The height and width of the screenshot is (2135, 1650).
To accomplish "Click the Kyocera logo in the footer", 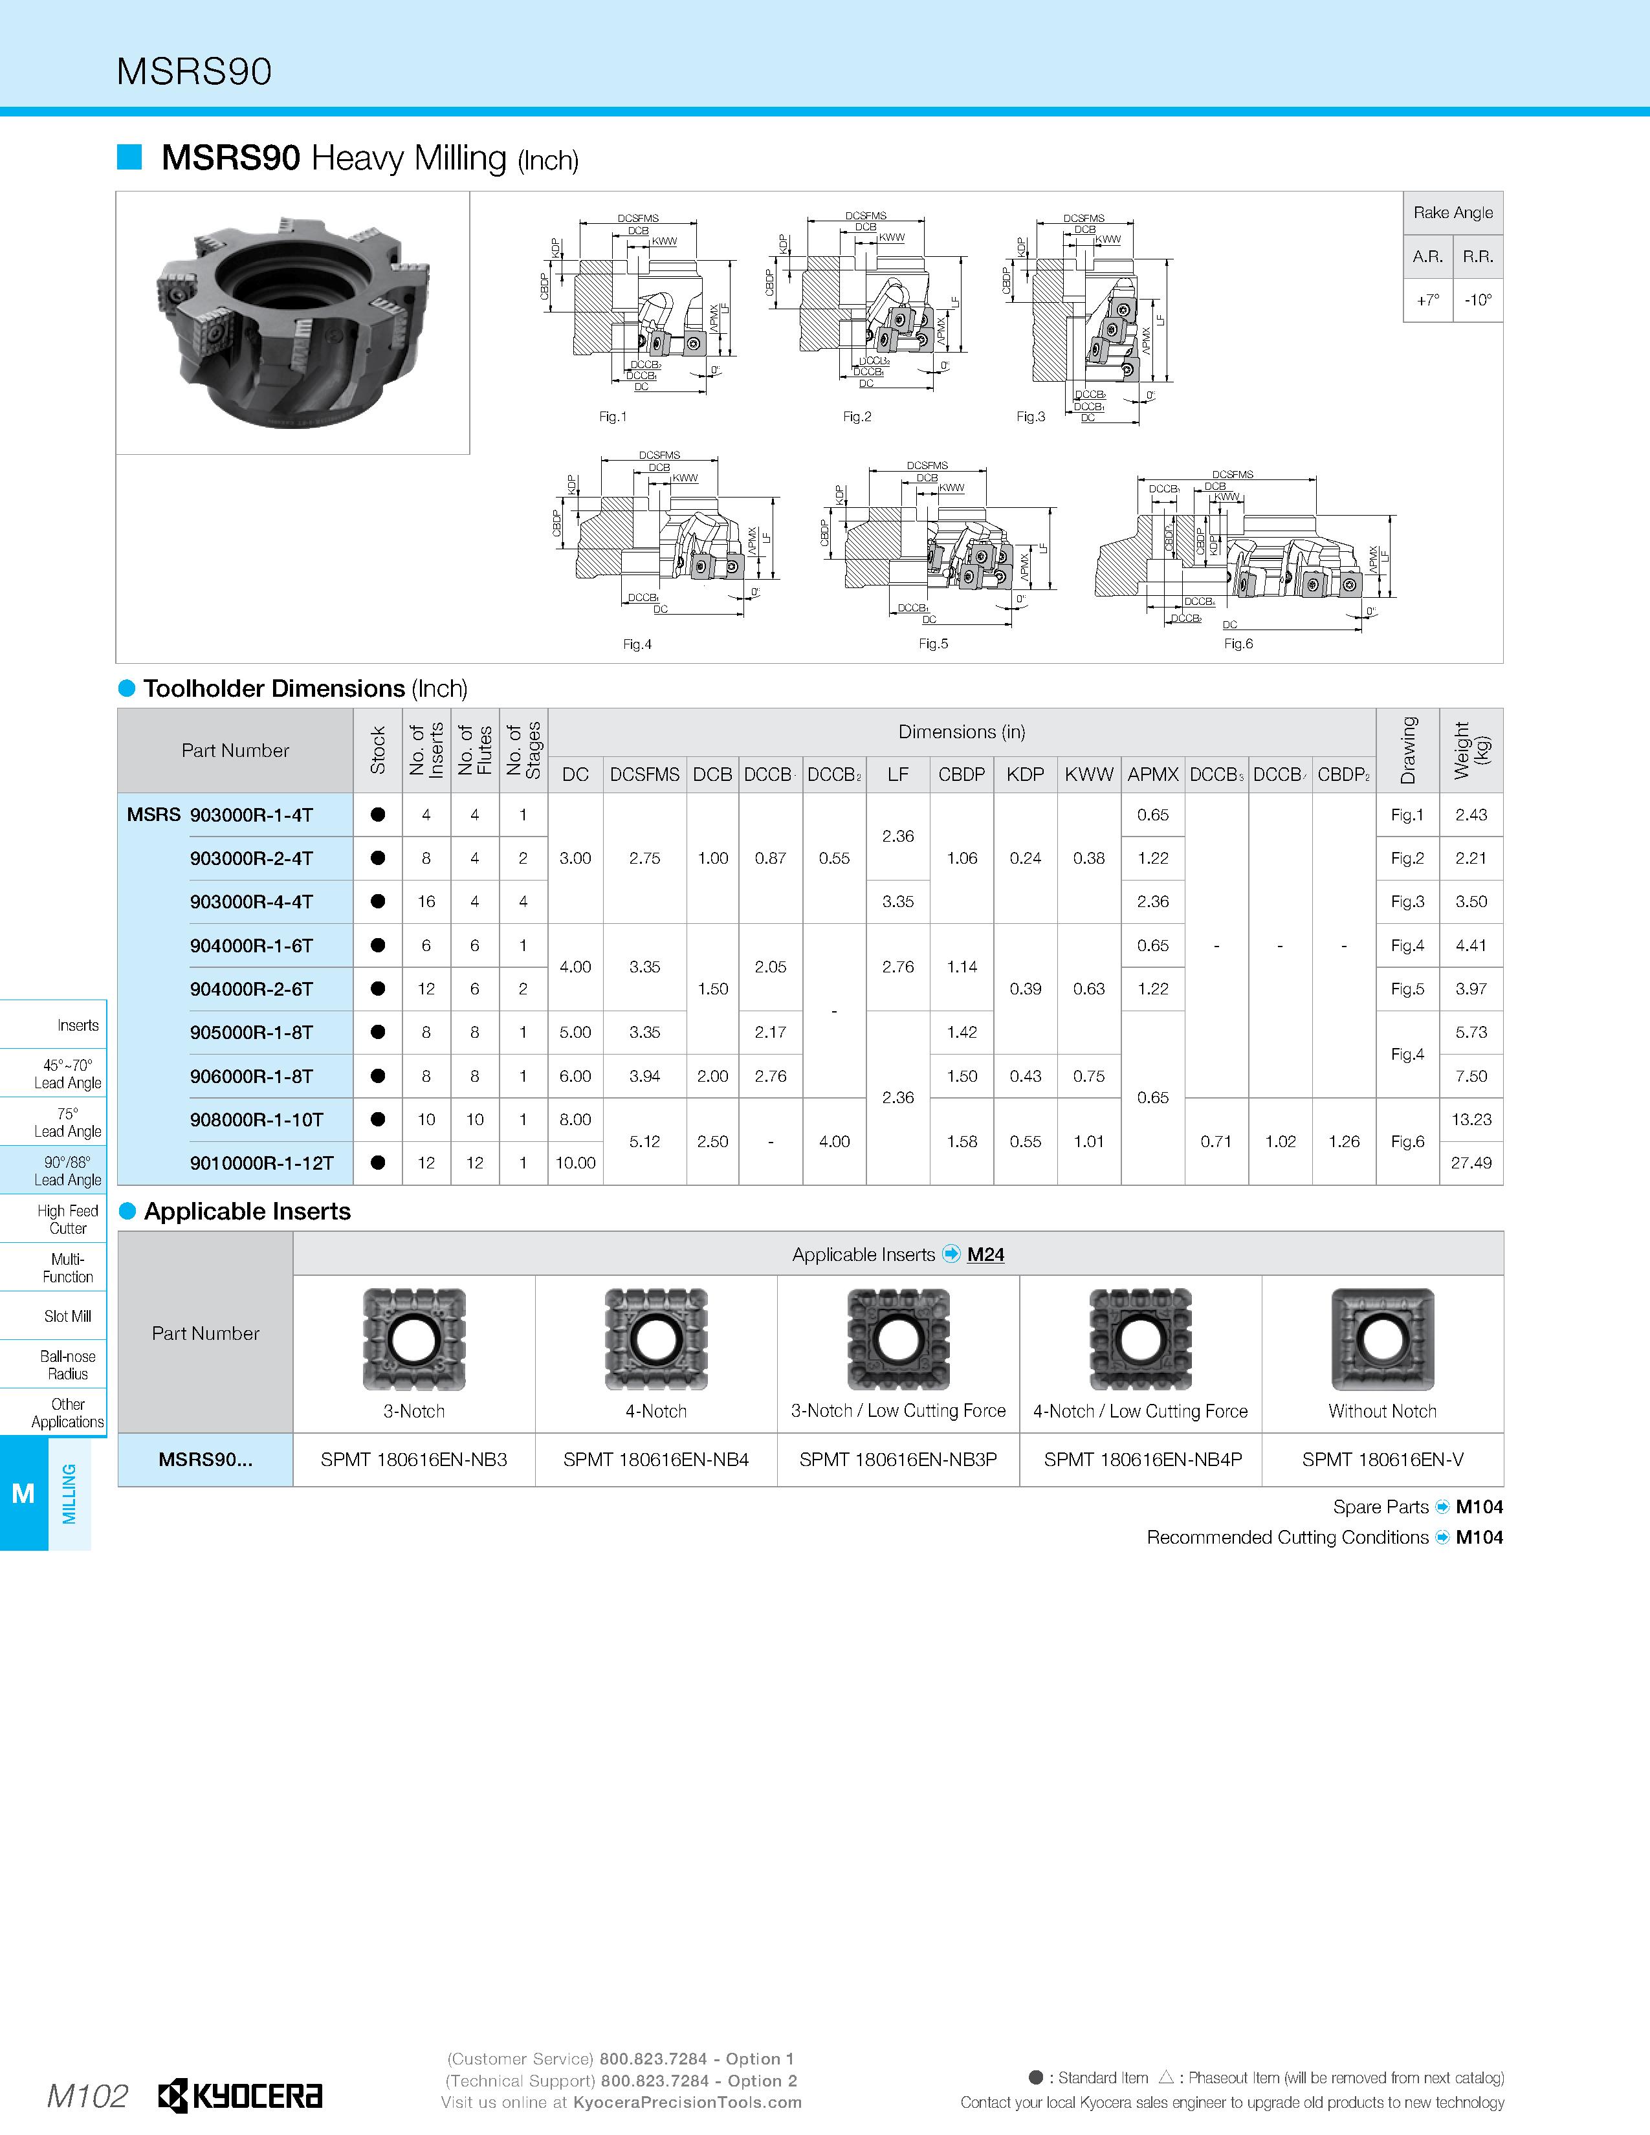I will [241, 2096].
